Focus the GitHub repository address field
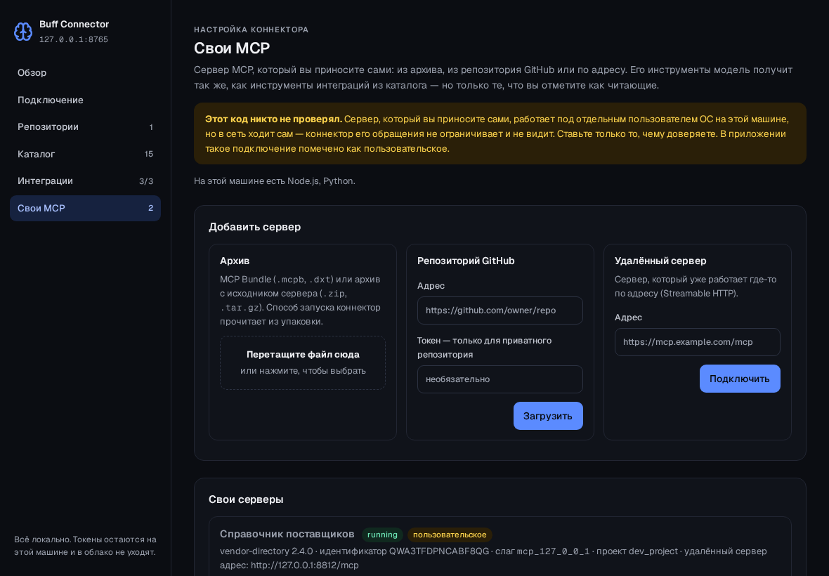The height and width of the screenshot is (576, 829). (500, 310)
